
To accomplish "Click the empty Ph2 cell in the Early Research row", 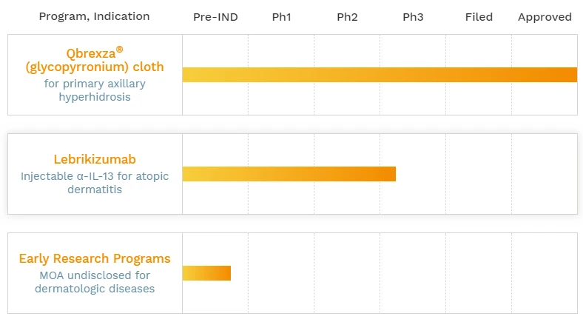I will click(347, 273).
